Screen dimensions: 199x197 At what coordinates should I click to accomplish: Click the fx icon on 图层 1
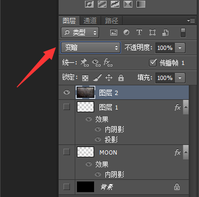point(177,107)
